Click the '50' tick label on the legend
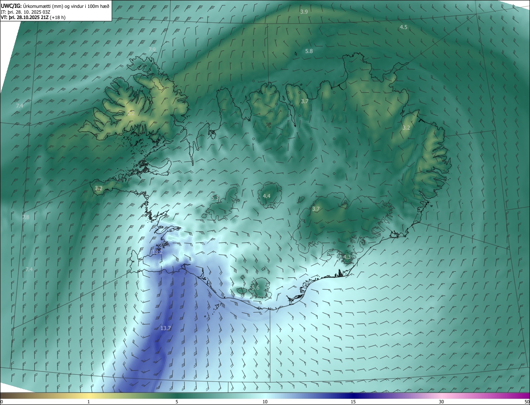 (527, 402)
